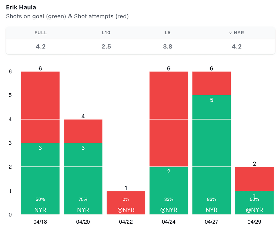280x234 pixels.
Task: Click the 04/22 date label on axis
Action: (126, 222)
